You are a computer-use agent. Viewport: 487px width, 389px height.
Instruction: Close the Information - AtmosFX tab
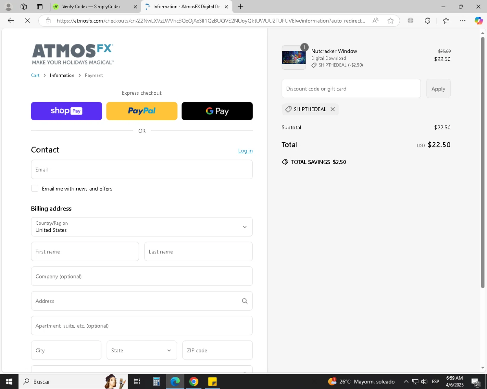click(226, 6)
